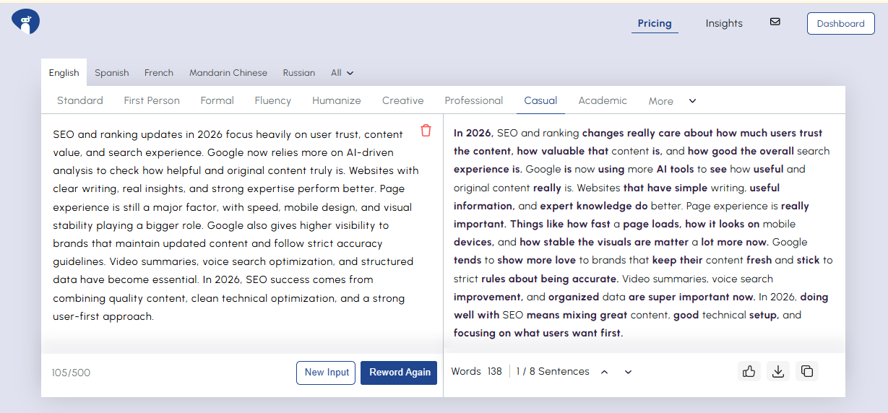Open the Pricing link
The image size is (888, 413).
coord(655,23)
